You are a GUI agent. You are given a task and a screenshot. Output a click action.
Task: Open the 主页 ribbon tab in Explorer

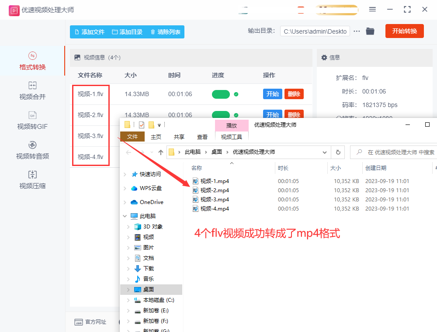(x=156, y=137)
